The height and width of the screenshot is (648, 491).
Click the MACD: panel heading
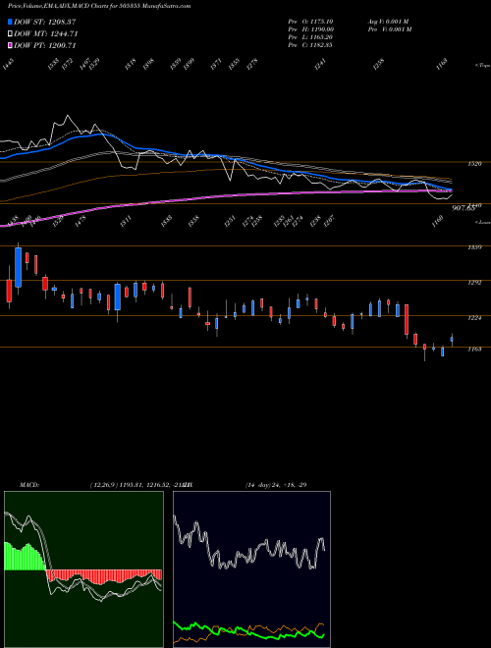28,485
